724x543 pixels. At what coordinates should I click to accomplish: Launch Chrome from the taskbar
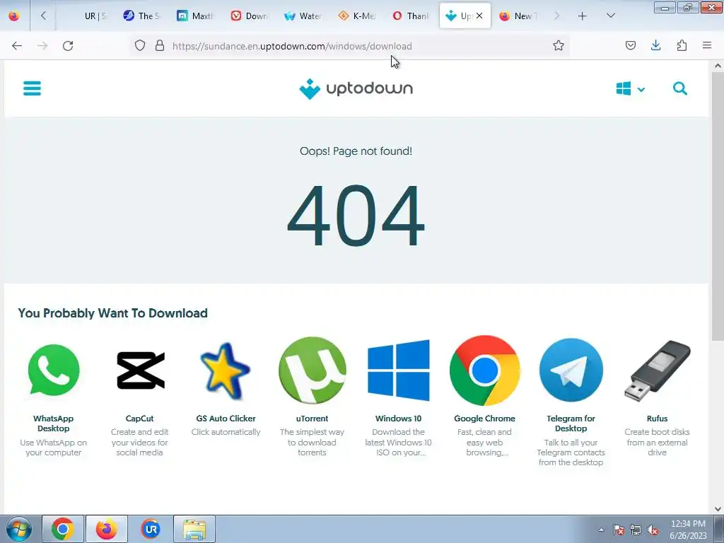pos(63,529)
